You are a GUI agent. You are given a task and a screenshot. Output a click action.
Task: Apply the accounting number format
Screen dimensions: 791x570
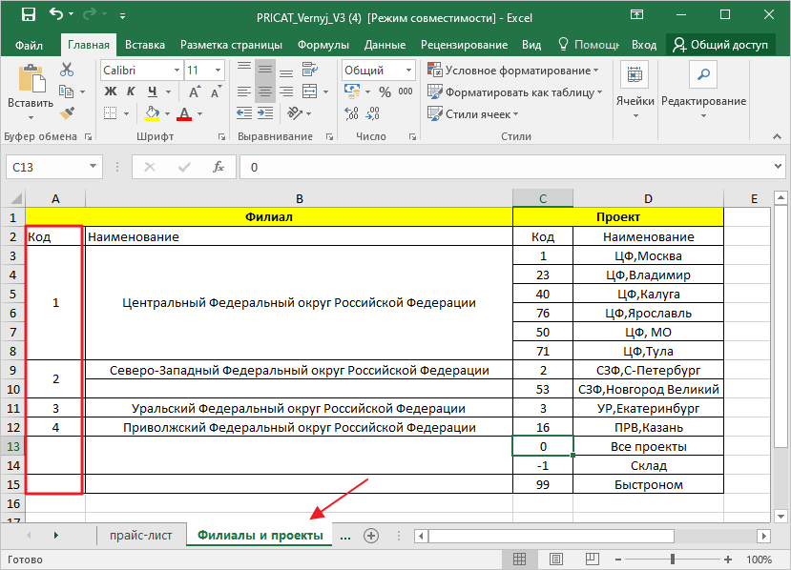point(352,92)
